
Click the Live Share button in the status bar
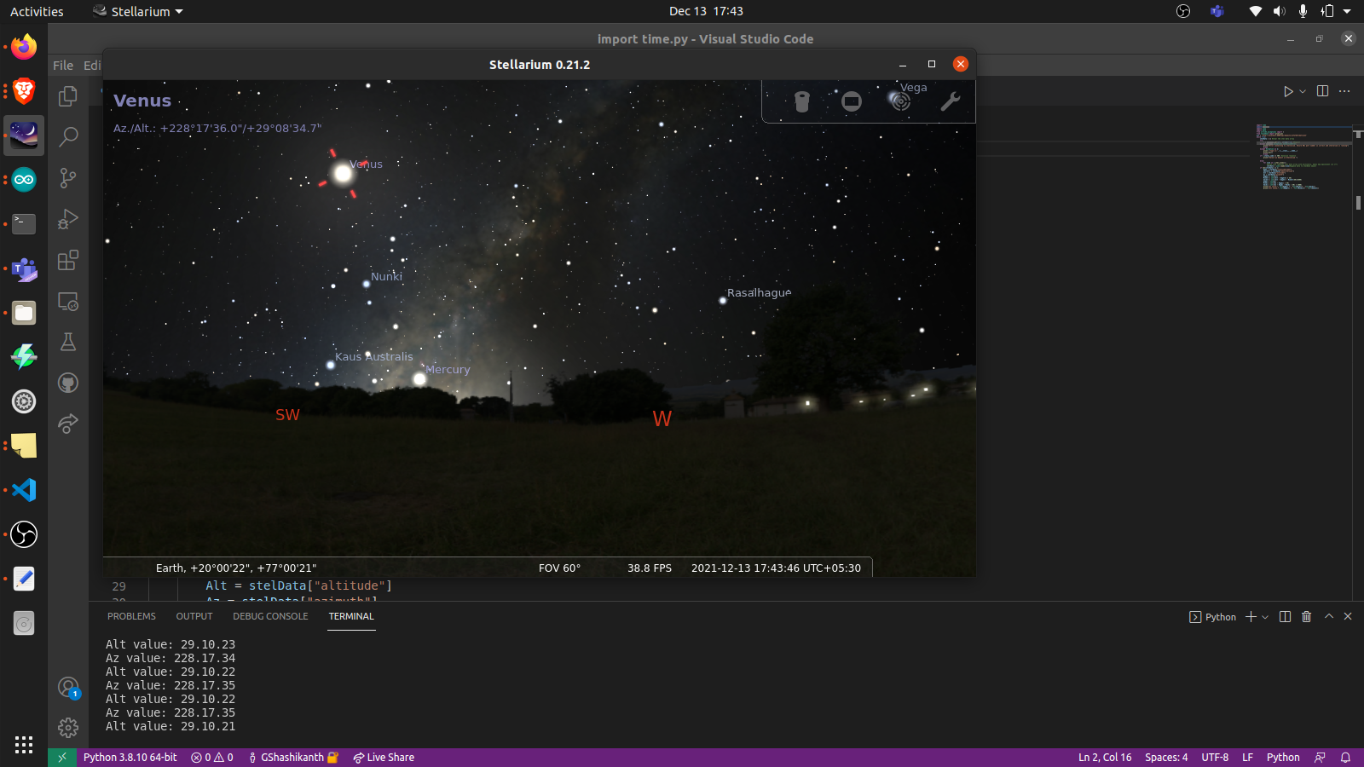coord(384,757)
